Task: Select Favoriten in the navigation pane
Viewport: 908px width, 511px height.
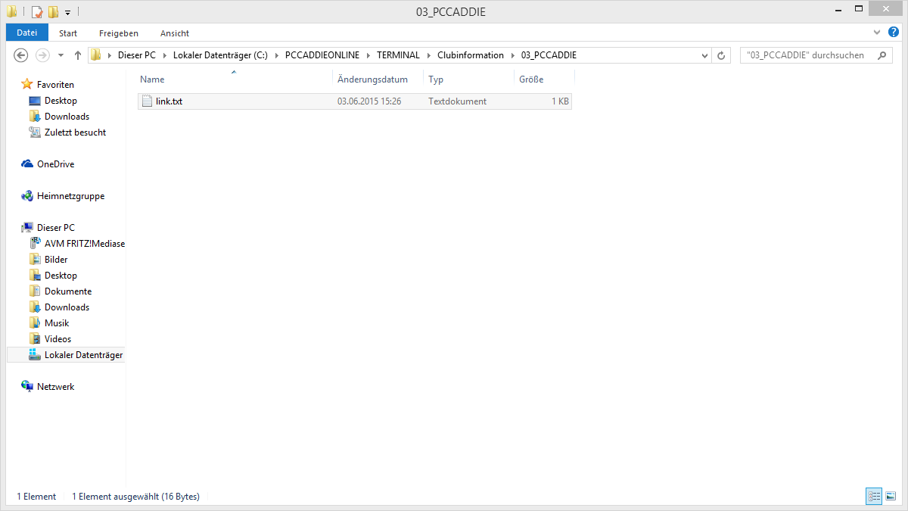Action: coord(55,85)
